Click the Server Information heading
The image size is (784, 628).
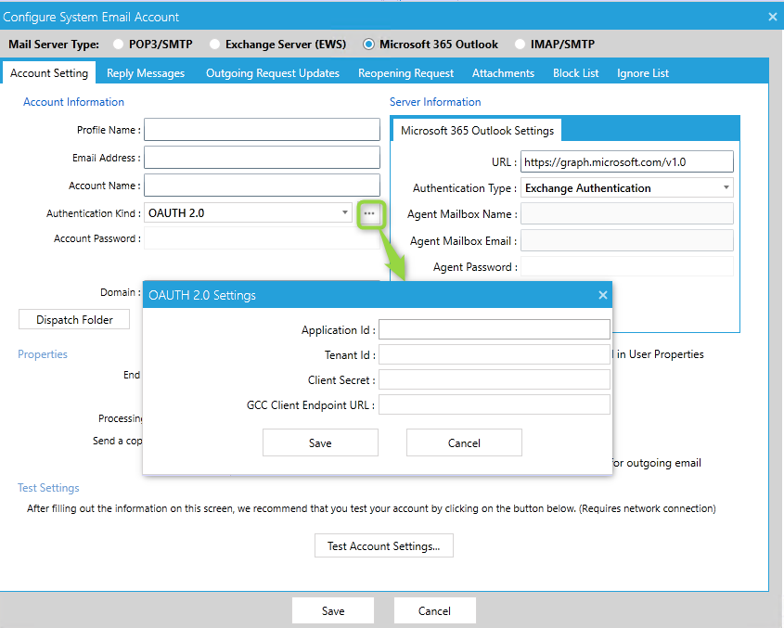[435, 102]
